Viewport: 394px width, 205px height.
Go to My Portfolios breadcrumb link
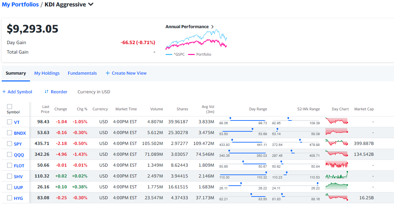(20, 4)
